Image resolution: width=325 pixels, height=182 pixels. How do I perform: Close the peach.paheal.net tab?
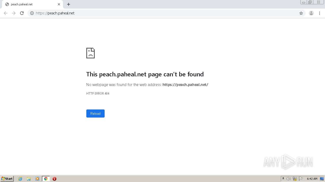click(59, 4)
